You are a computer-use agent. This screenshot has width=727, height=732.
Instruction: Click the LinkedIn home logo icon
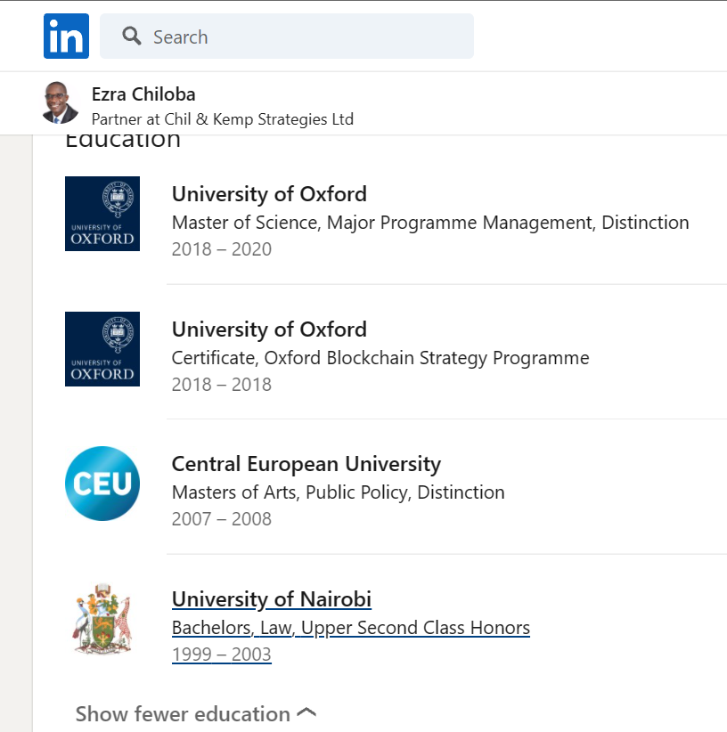[x=66, y=37]
